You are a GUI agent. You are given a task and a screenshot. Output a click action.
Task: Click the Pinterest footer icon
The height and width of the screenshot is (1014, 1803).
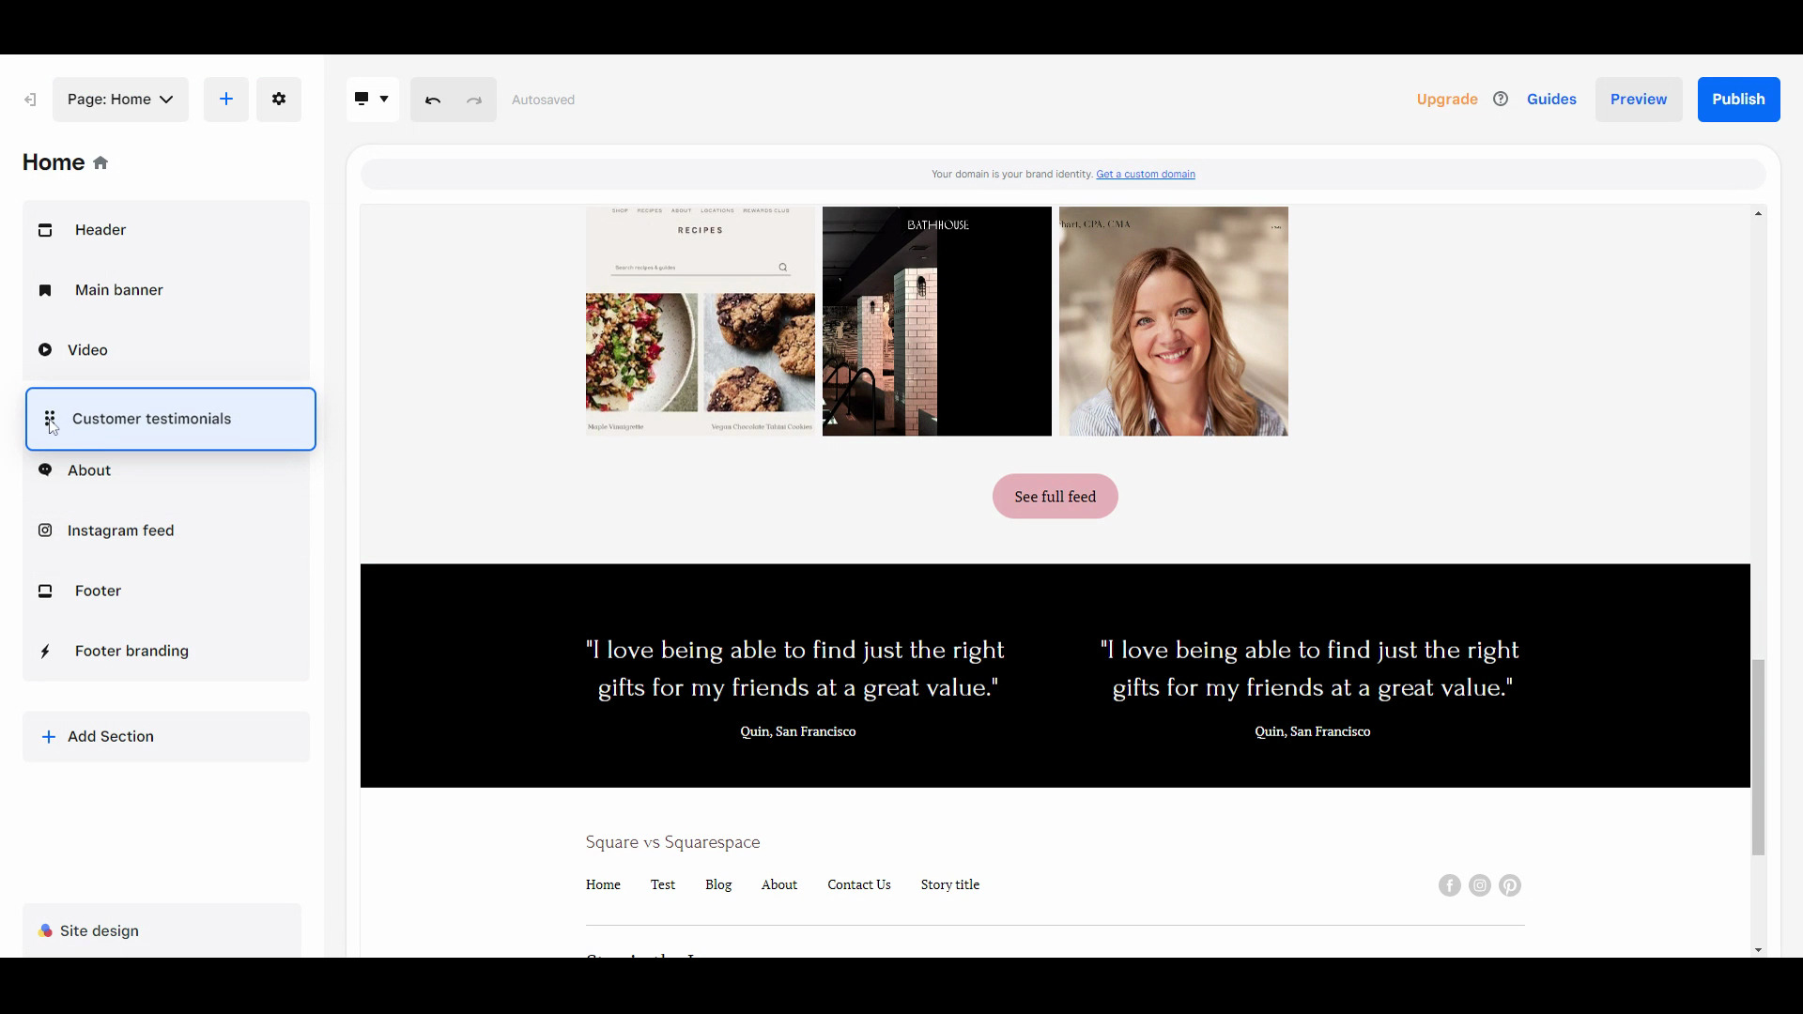[x=1509, y=885]
